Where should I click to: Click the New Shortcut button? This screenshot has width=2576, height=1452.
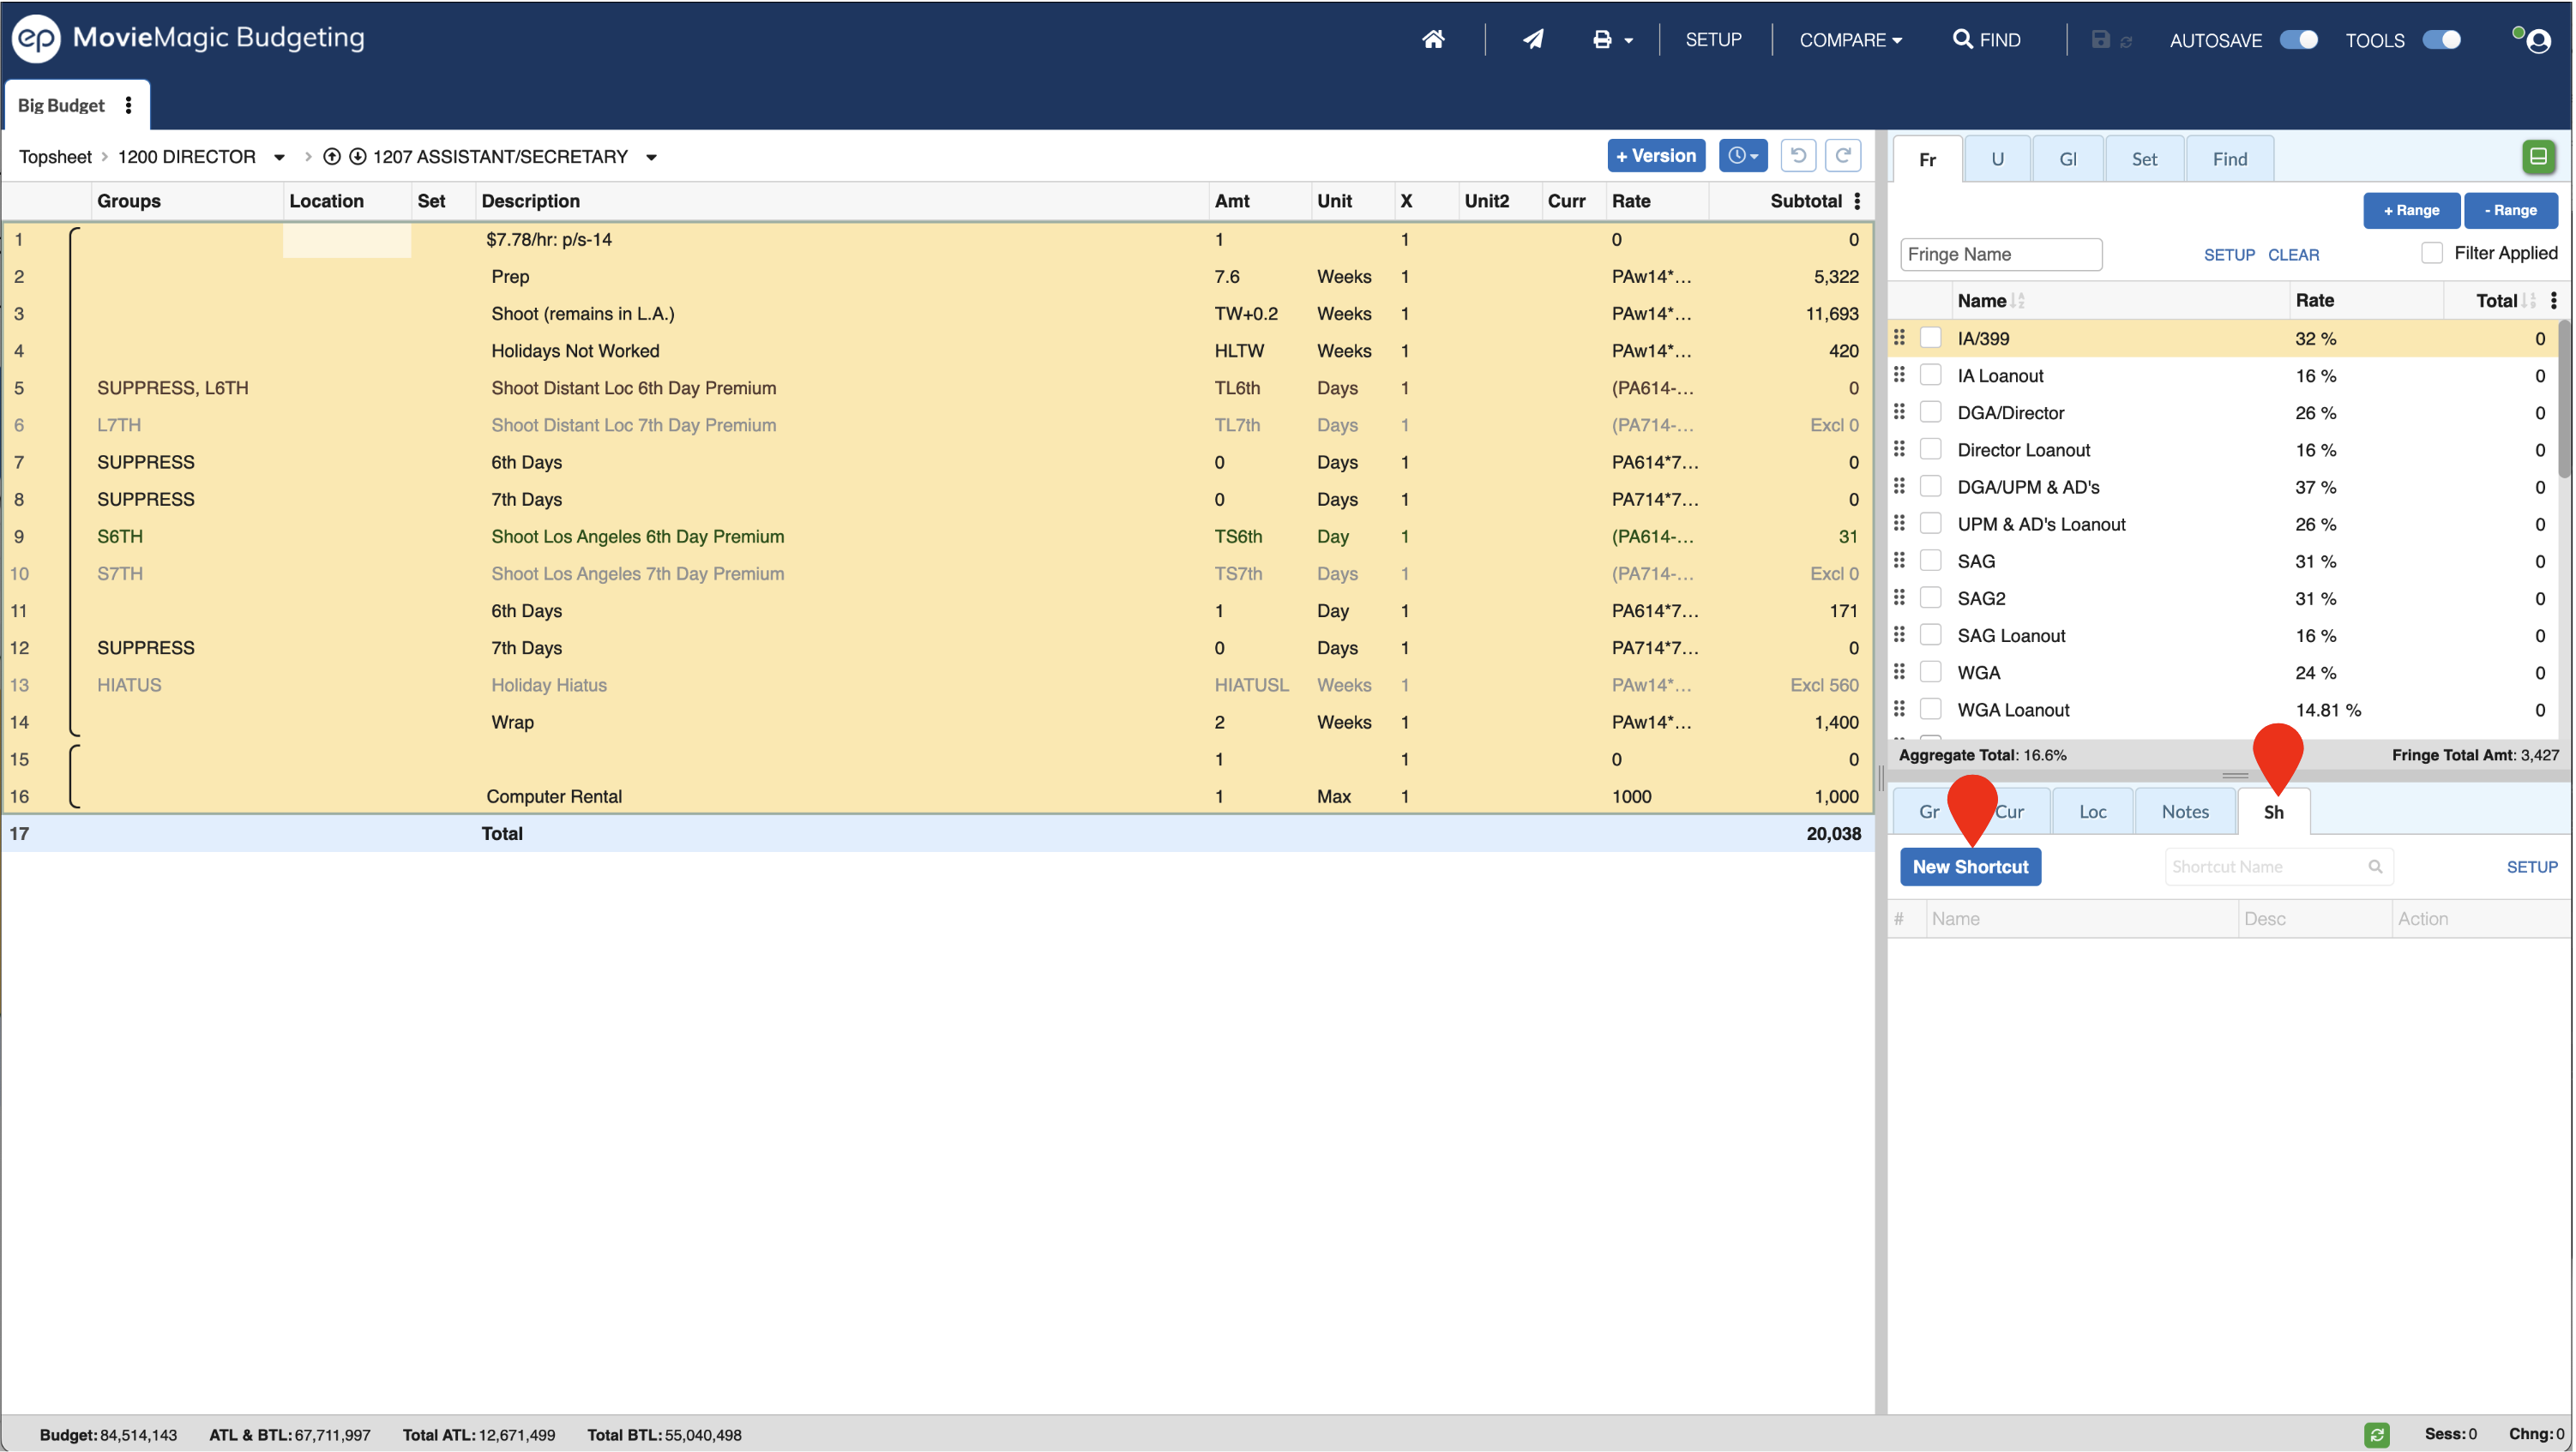point(1970,867)
